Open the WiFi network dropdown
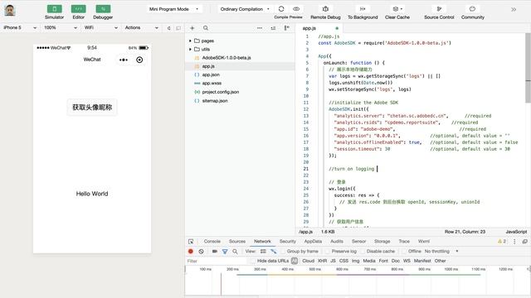This screenshot has height=298, width=531. click(101, 27)
